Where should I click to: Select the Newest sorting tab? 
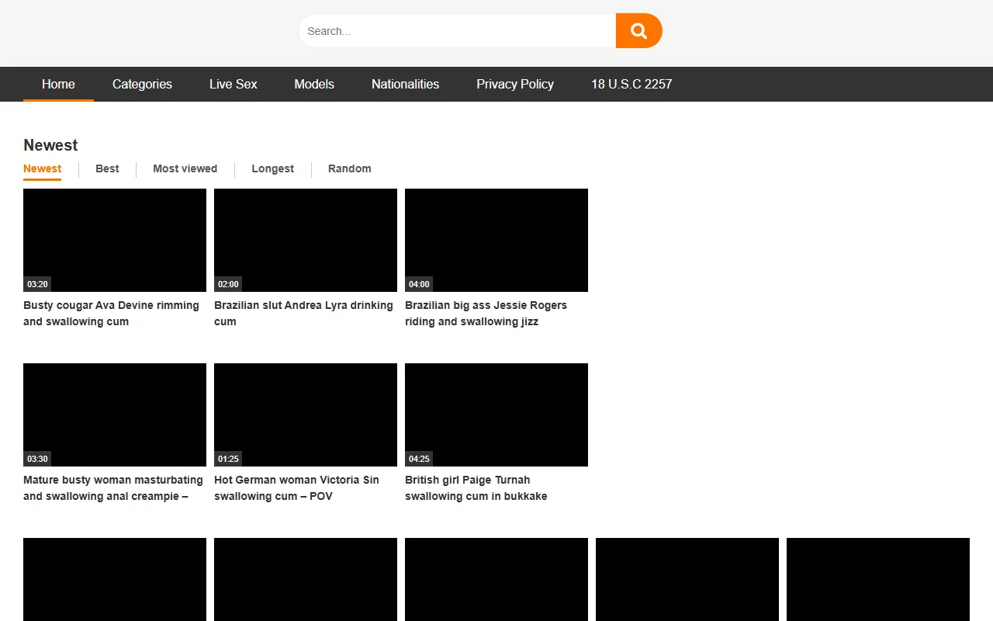coord(42,168)
